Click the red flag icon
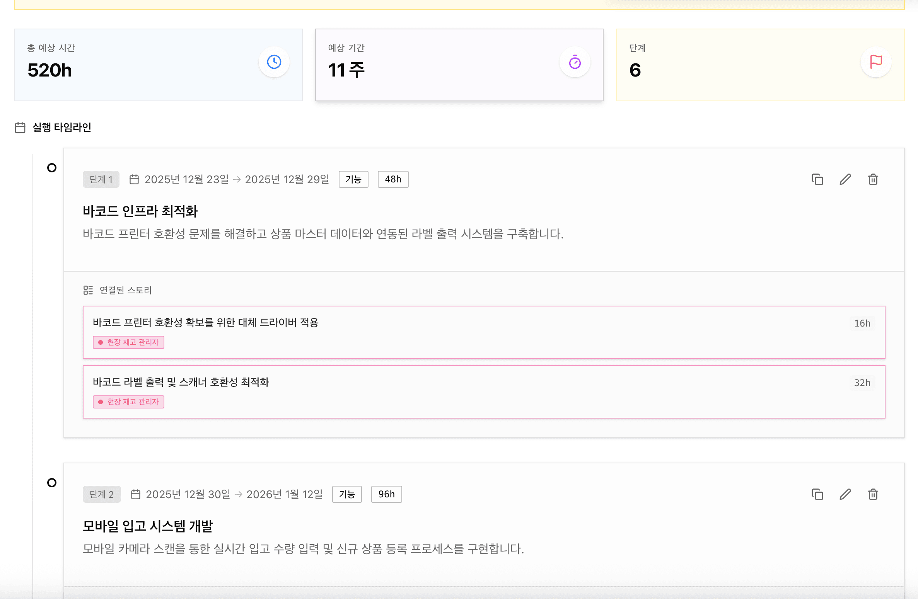The width and height of the screenshot is (918, 599). pyautogui.click(x=876, y=62)
